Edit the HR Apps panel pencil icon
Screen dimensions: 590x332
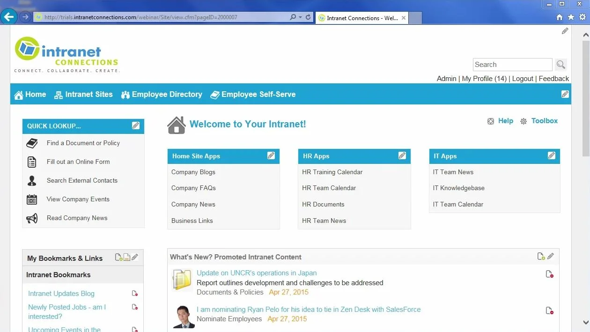pos(402,155)
